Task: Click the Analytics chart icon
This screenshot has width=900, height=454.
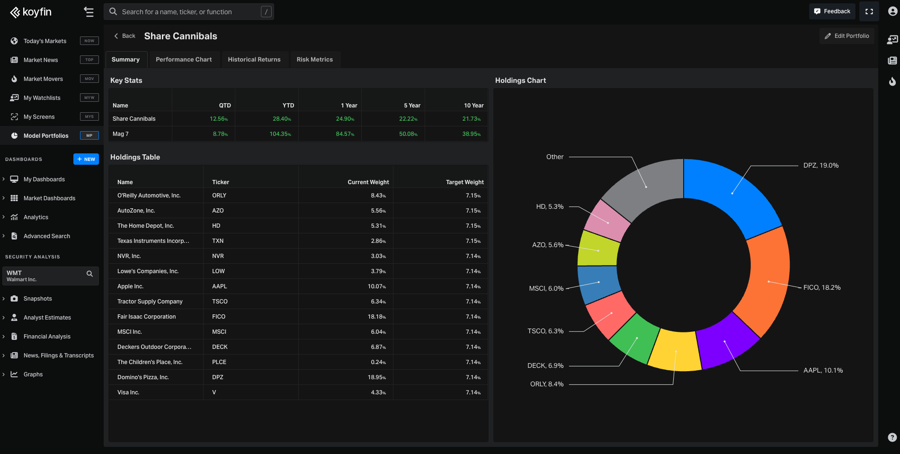Action: click(x=14, y=217)
